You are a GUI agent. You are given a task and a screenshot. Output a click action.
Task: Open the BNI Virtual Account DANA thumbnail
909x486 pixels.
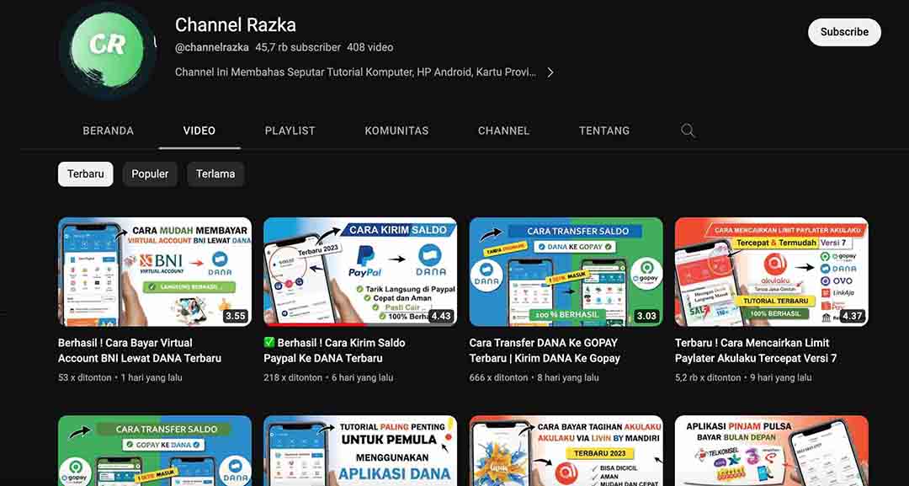[x=155, y=272]
